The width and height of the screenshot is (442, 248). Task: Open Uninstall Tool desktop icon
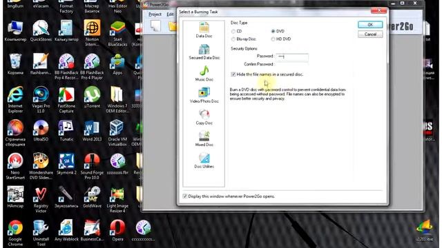click(x=41, y=233)
